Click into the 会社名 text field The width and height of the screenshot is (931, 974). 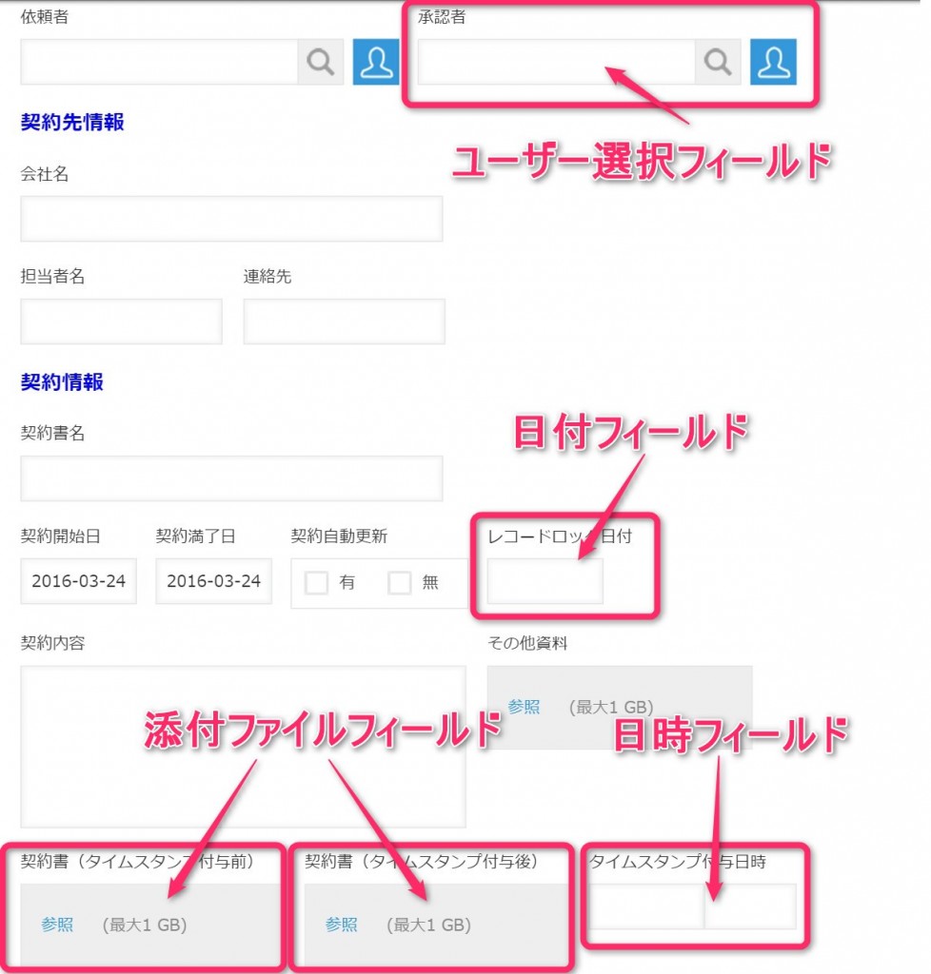[232, 219]
